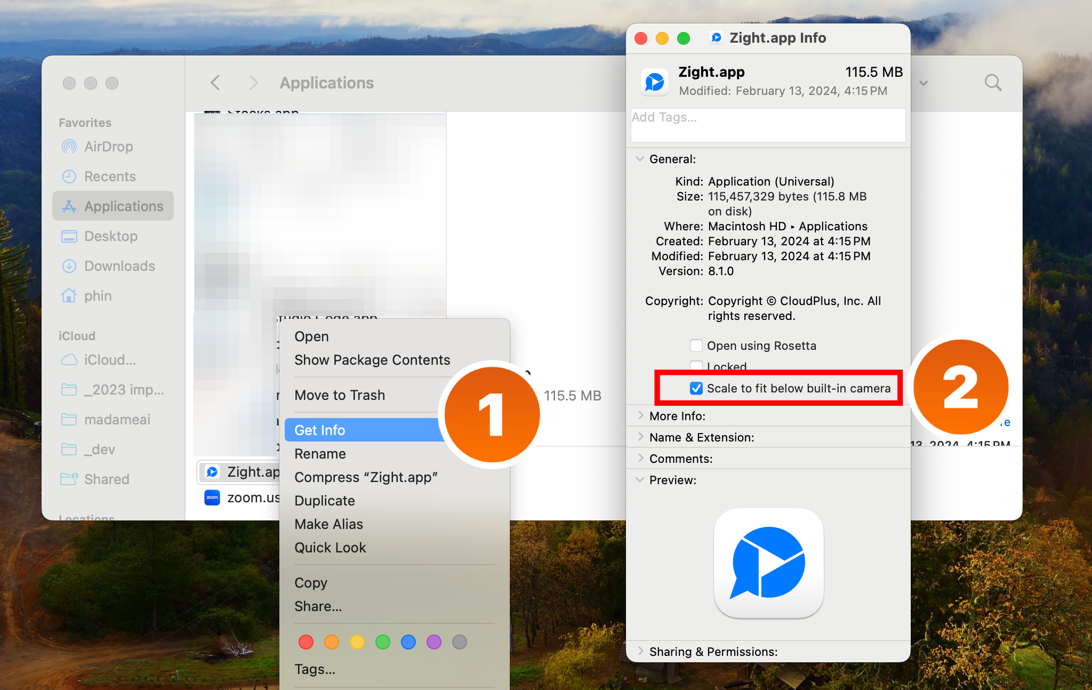Click Version value 8.1.0
Viewport: 1092px width, 690px height.
721,271
